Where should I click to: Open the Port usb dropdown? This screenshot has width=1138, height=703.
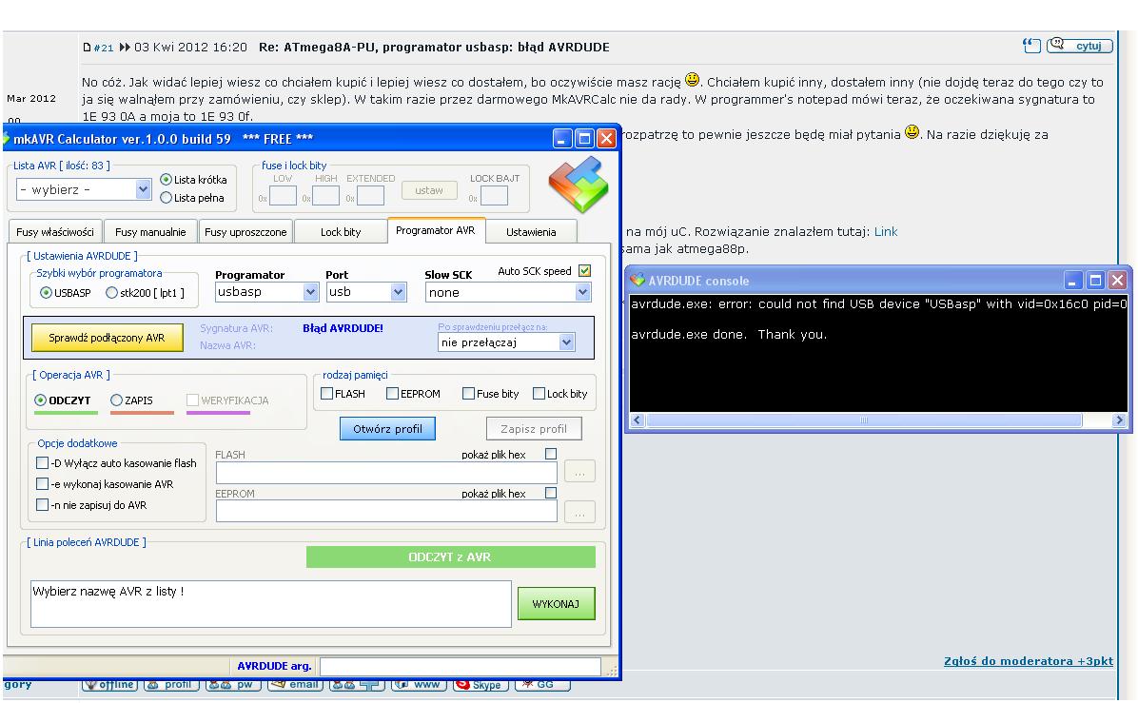point(398,292)
